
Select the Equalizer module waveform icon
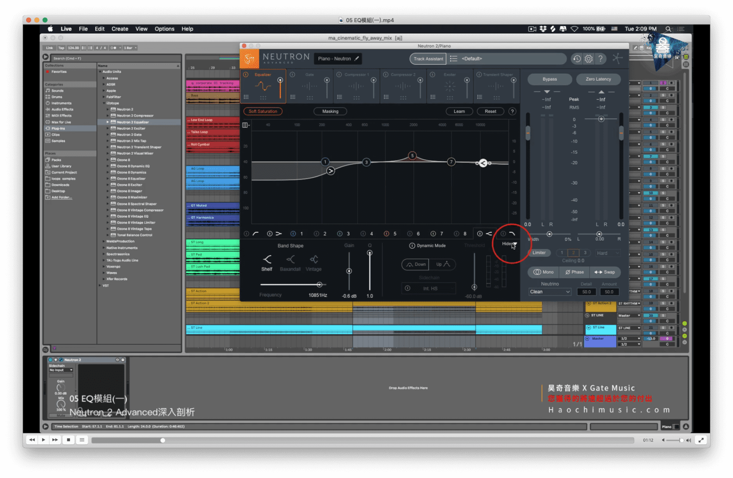pyautogui.click(x=263, y=86)
